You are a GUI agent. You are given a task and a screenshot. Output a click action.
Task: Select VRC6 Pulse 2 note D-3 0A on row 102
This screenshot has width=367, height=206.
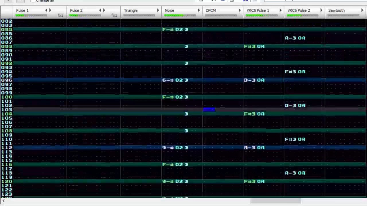pyautogui.click(x=295, y=105)
